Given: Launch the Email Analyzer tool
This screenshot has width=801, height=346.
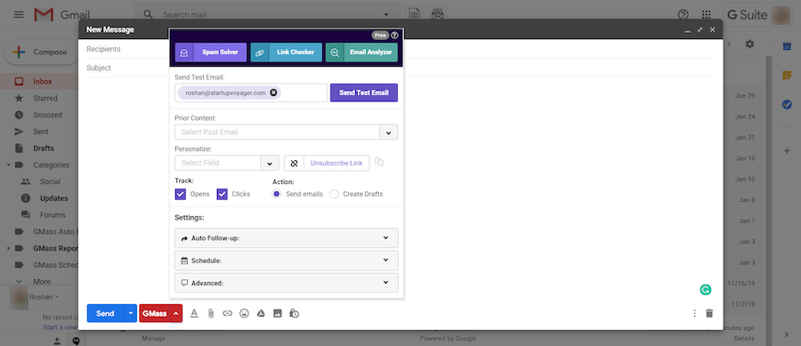Looking at the screenshot, I should pos(361,52).
